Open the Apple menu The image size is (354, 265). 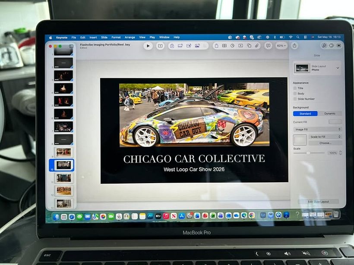tap(51, 37)
